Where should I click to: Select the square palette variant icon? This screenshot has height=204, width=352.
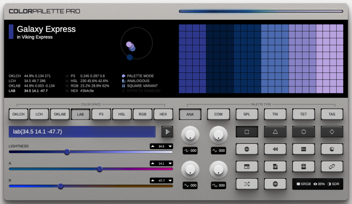247,132
